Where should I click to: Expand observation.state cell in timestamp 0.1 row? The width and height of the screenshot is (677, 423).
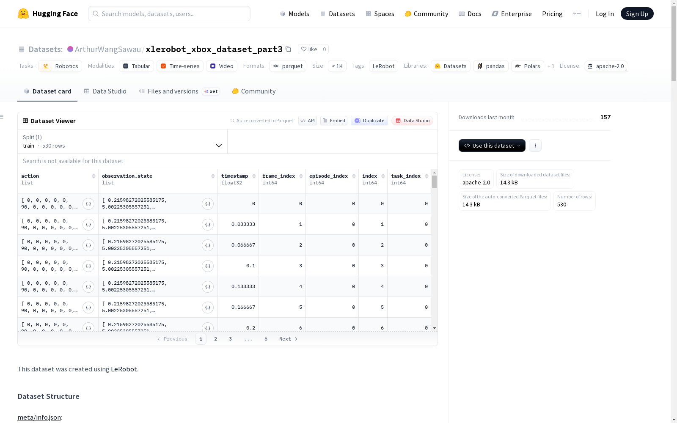click(x=208, y=266)
